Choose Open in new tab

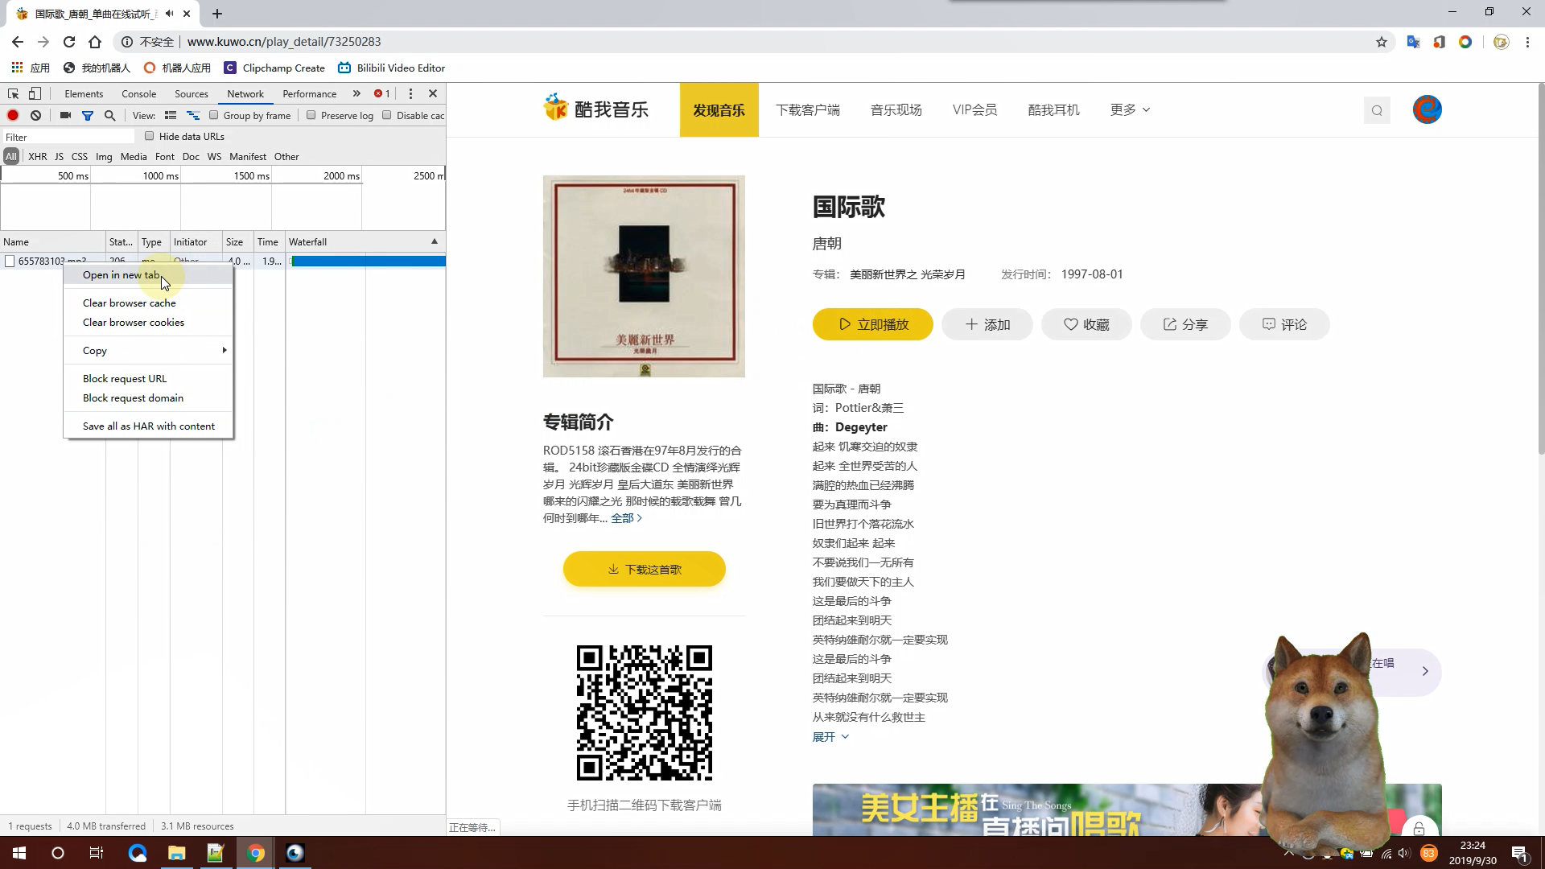(x=121, y=275)
